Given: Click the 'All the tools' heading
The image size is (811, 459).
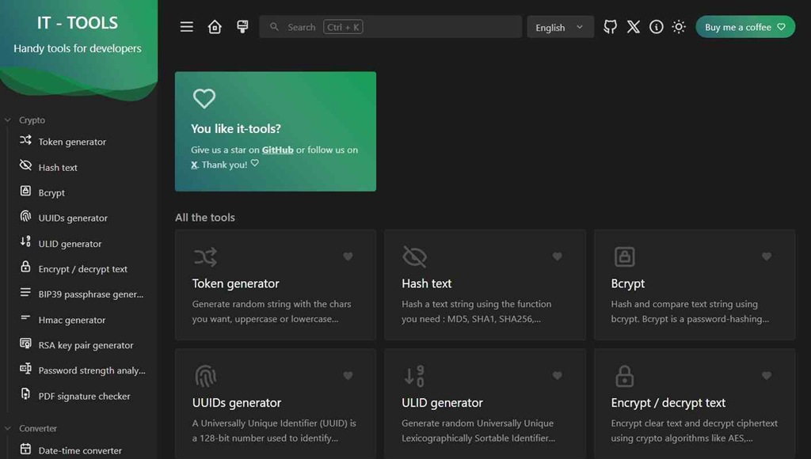Looking at the screenshot, I should pyautogui.click(x=205, y=218).
